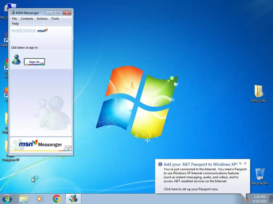Open the File menu in MSN Messenger
Screen dimensions: 273x204
[14, 19]
